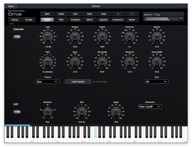Open the Compressor tab
This screenshot has width=192, height=148.
[118, 20]
